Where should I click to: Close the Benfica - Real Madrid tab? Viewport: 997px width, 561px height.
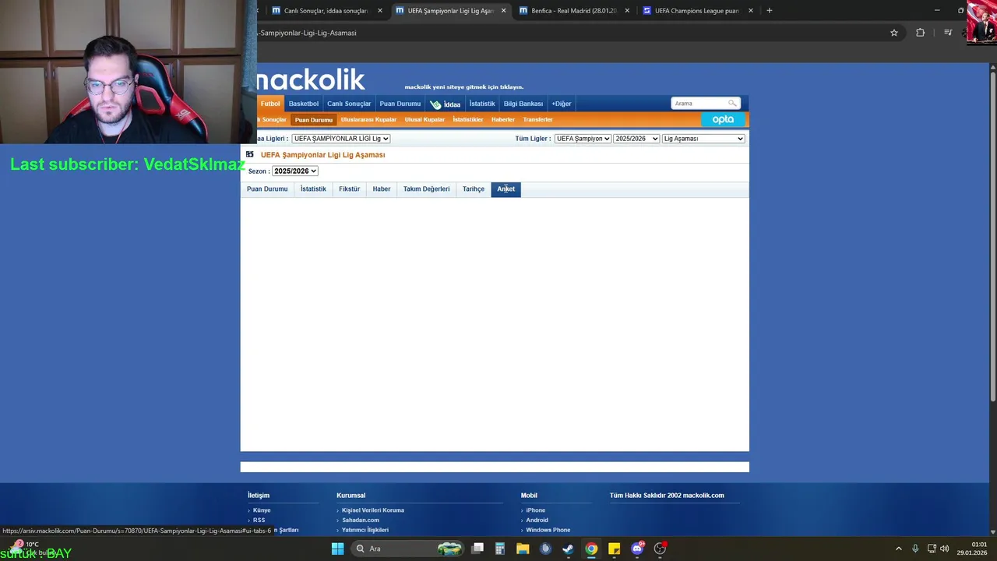pyautogui.click(x=627, y=11)
